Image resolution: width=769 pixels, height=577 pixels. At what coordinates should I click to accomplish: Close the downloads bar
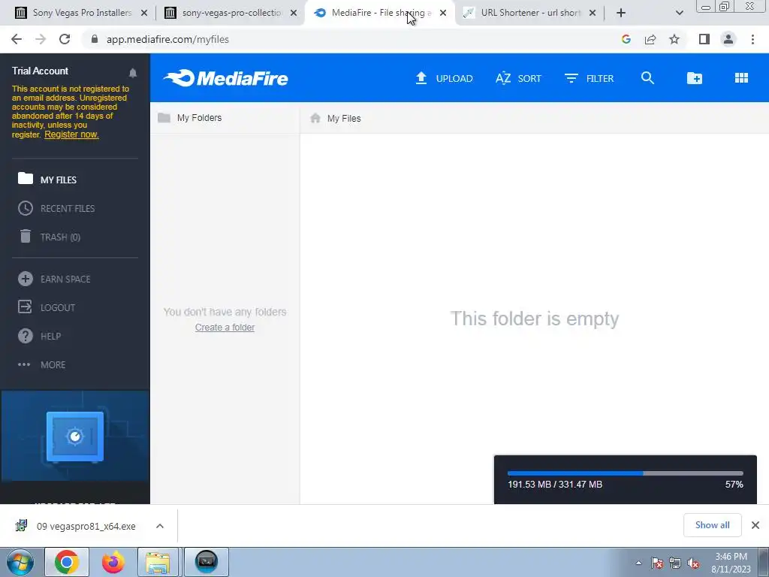click(755, 525)
